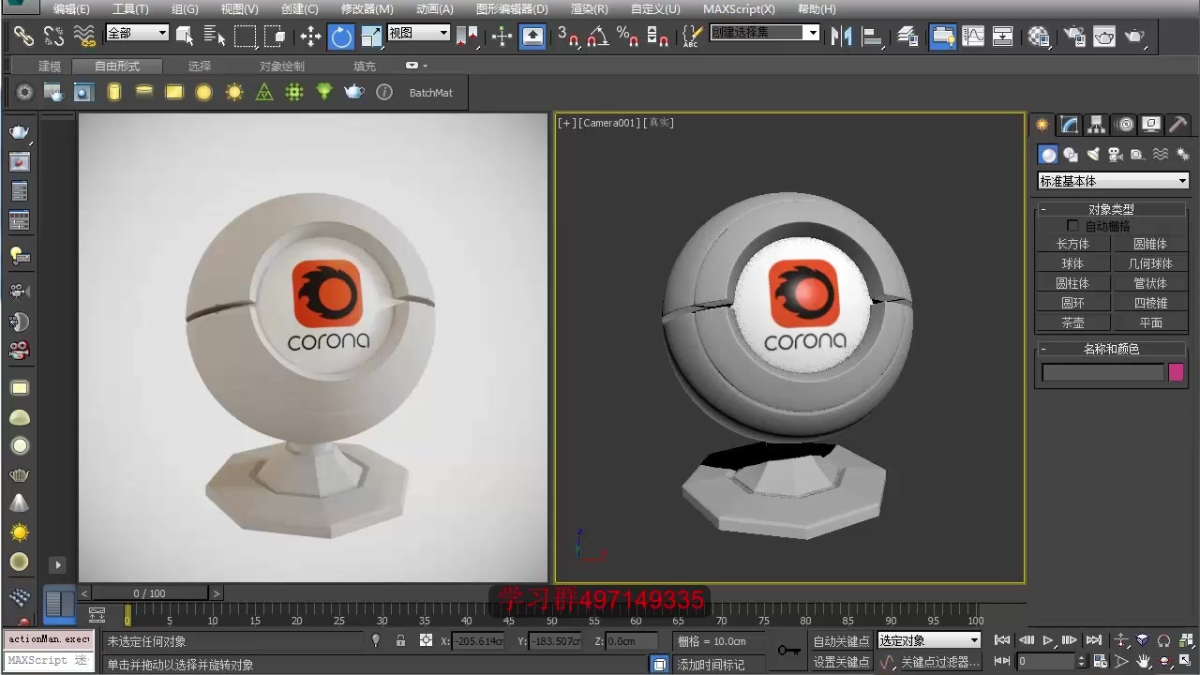Open Edit Named Selection Sets (ABC icon)
Image resolution: width=1200 pixels, height=675 pixels.
692,37
